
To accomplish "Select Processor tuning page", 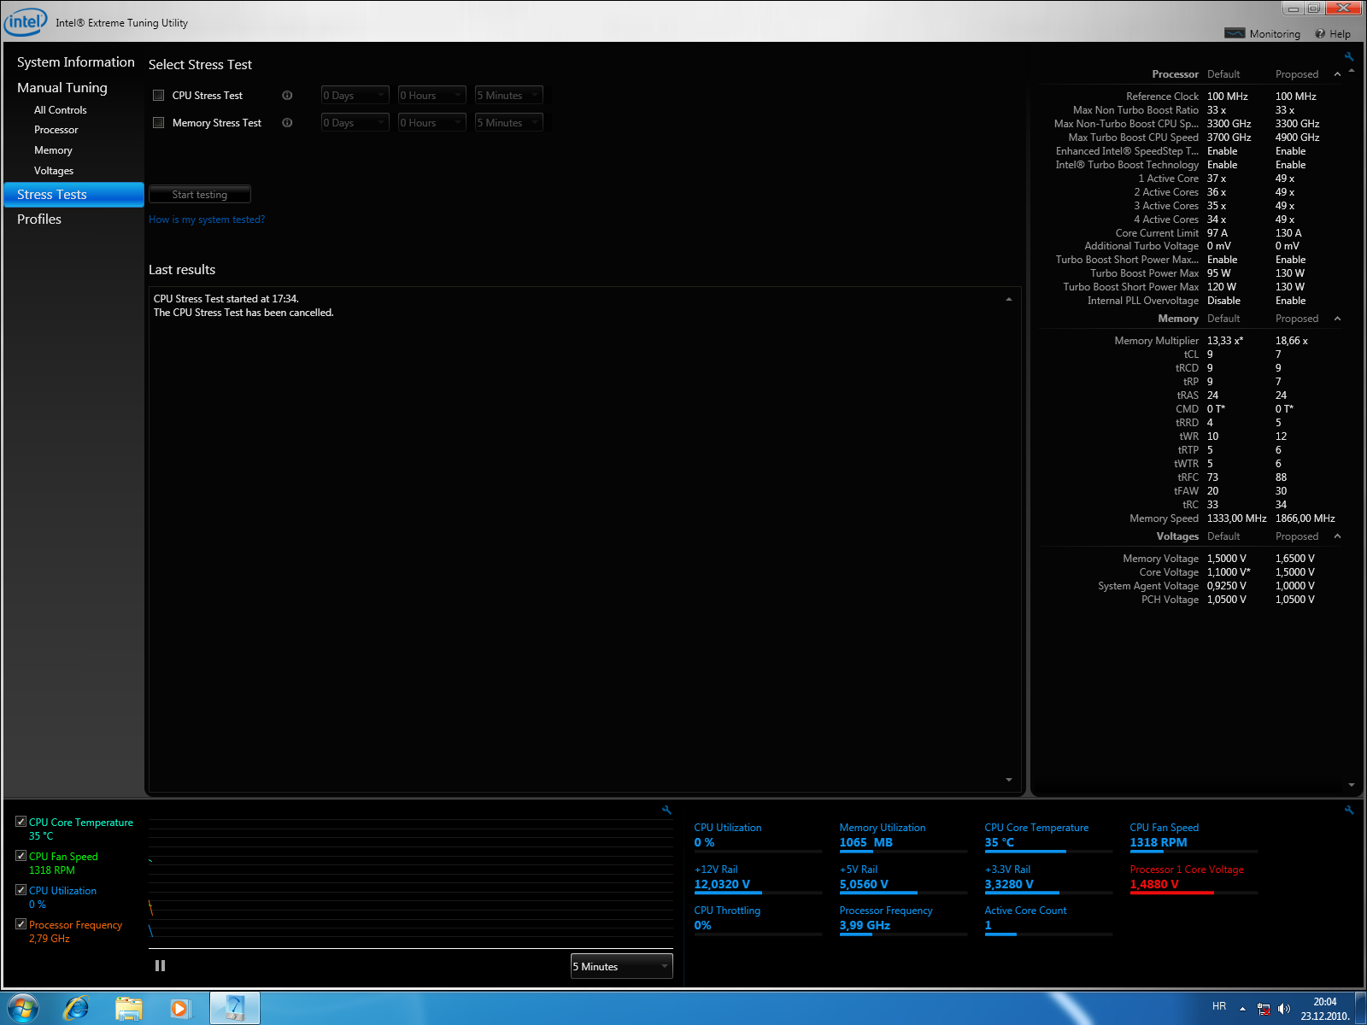I will point(56,130).
